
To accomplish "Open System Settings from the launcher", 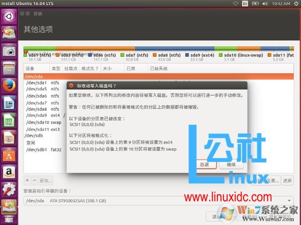I will 9,189.
